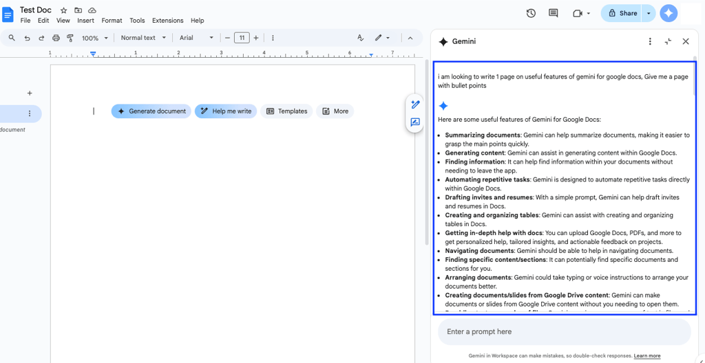The width and height of the screenshot is (705, 363).
Task: Click the Enter a prompt here field
Action: (565, 331)
